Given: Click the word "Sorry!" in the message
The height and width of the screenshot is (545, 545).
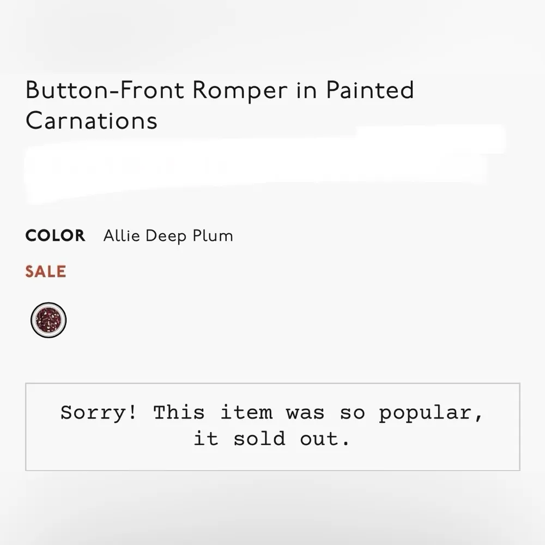Looking at the screenshot, I should point(99,413).
